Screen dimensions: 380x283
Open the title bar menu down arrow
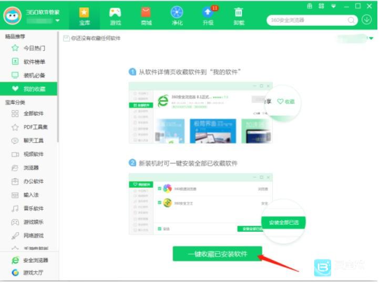point(333,6)
